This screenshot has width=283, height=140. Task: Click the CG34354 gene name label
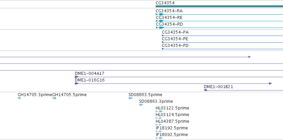tap(165, 3)
